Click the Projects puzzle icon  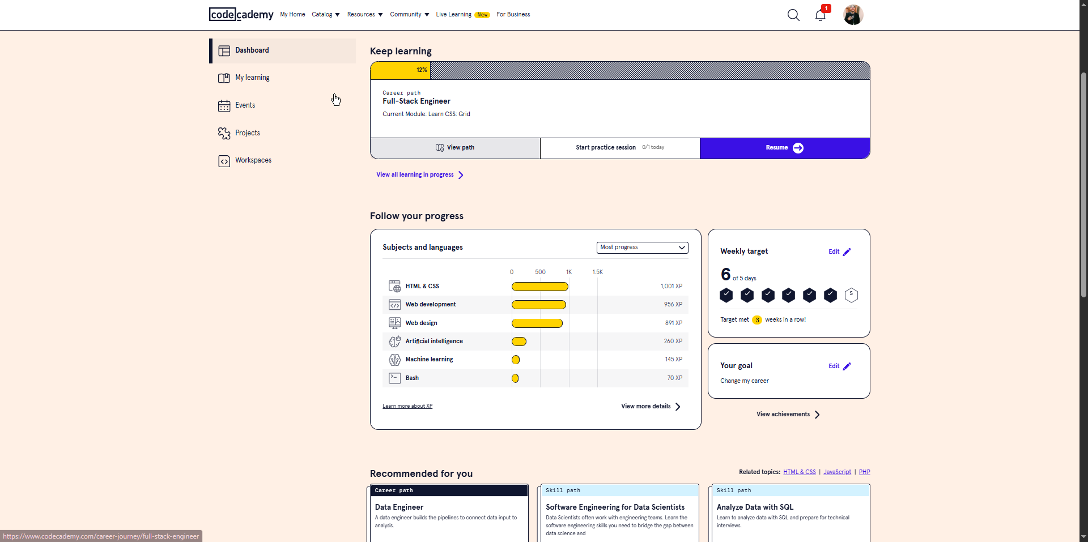[x=224, y=133]
